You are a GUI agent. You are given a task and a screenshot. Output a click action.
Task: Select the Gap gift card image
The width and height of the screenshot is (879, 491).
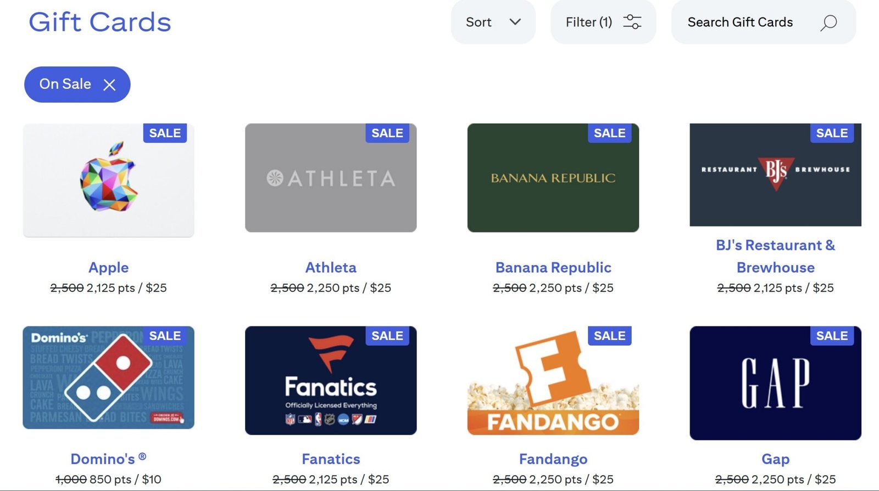coord(775,384)
